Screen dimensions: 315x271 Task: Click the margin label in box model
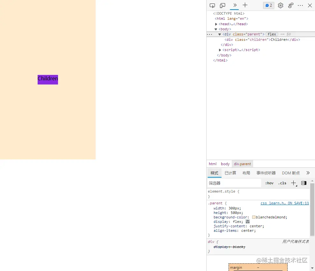coord(236,267)
